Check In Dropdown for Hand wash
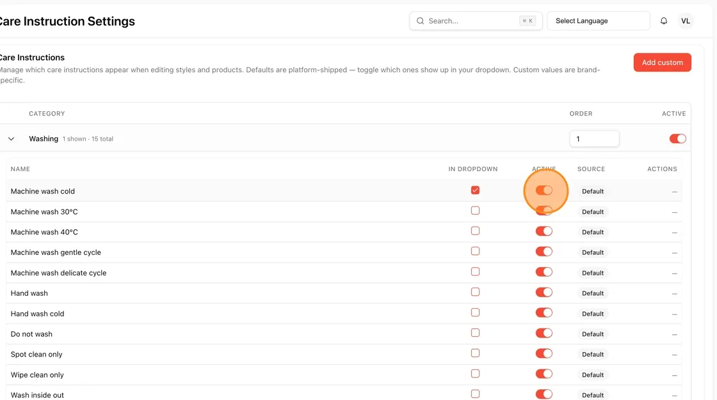The height and width of the screenshot is (400, 717). (475, 292)
